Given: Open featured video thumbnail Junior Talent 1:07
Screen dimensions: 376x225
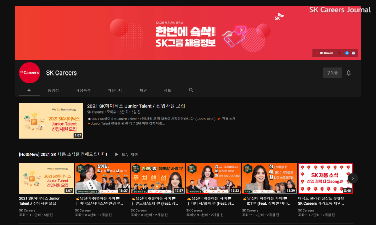Looking at the screenshot, I should 51,121.
